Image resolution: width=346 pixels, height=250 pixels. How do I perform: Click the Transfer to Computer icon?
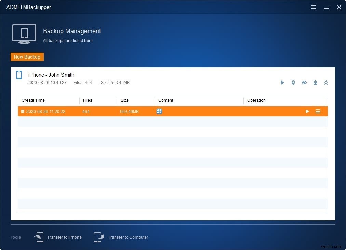[x=99, y=237]
